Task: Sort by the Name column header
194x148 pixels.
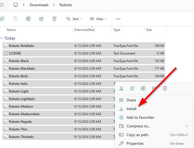Action: pos(11,30)
